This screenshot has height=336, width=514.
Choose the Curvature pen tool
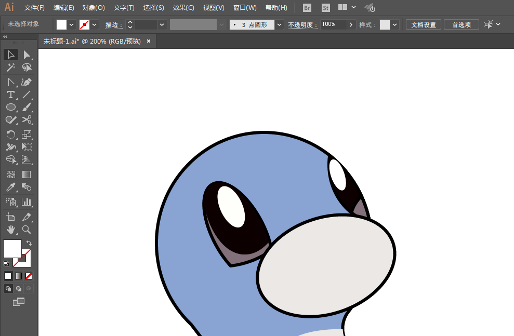click(27, 82)
